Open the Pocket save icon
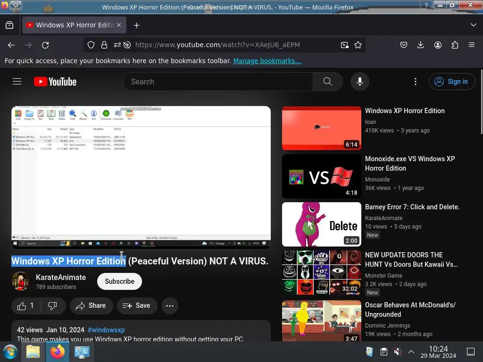 point(404,45)
